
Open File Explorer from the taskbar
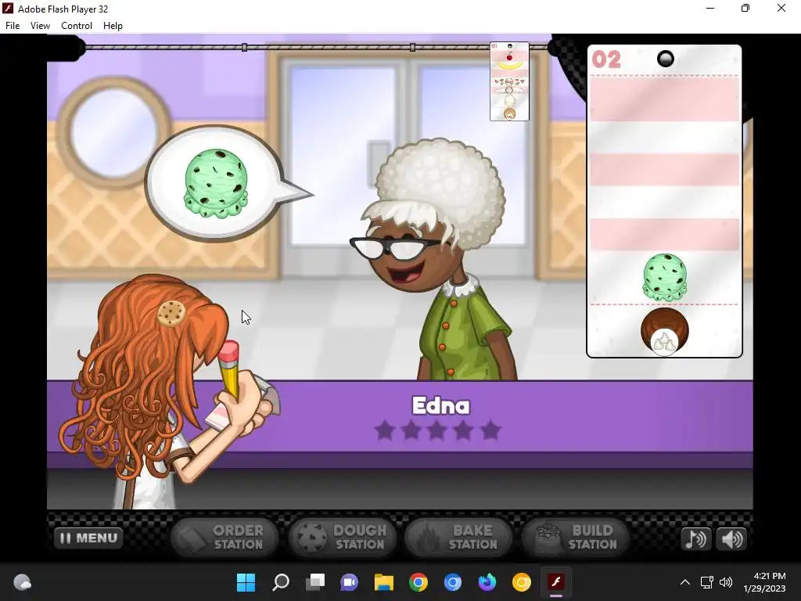click(x=383, y=582)
